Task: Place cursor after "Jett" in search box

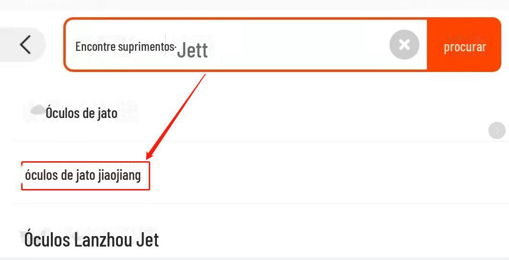Action: 210,50
